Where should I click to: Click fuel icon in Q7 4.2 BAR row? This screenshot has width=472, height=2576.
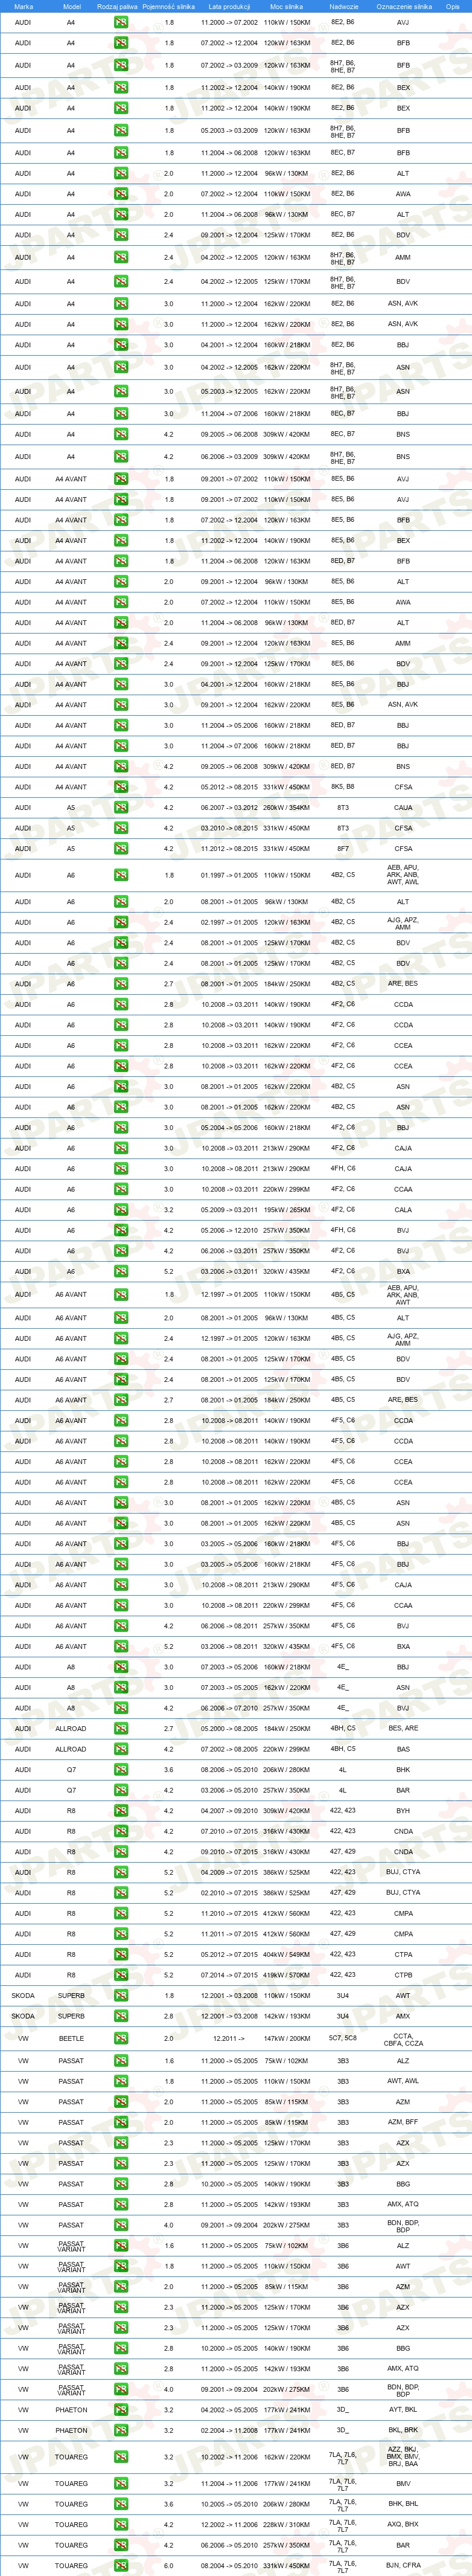coord(121,1791)
